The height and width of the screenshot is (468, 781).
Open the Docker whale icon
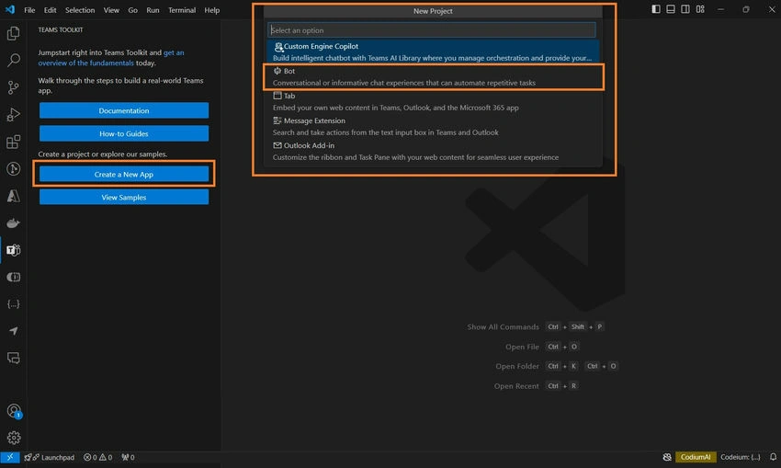point(14,223)
